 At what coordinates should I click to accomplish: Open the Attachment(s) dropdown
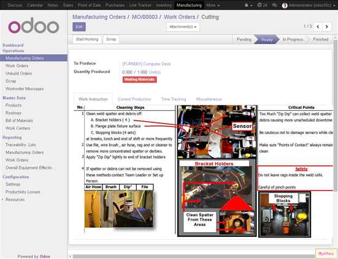(183, 27)
